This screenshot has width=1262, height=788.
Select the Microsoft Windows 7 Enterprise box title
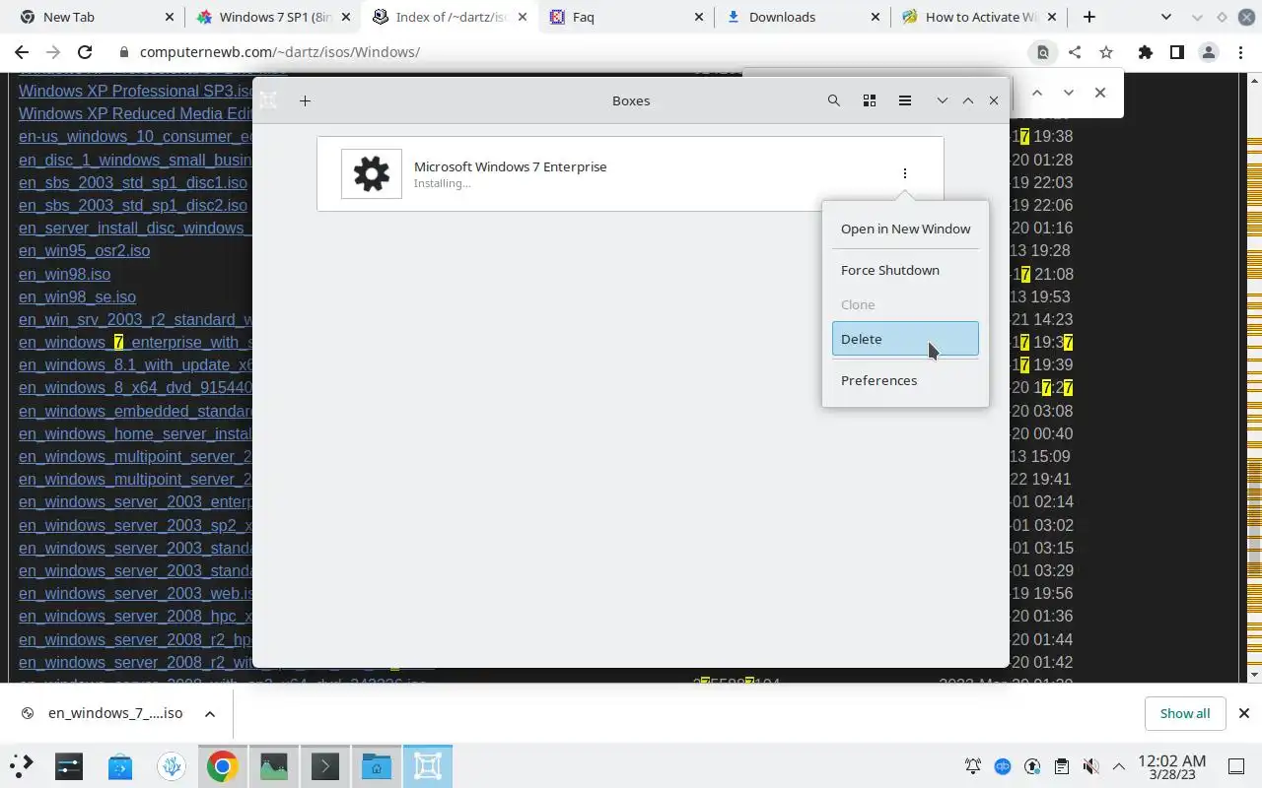pyautogui.click(x=510, y=166)
